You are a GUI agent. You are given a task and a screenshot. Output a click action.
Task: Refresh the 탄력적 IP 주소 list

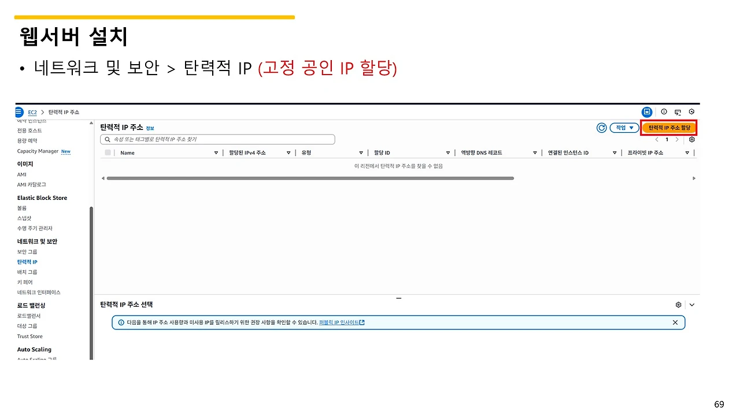[x=601, y=128]
